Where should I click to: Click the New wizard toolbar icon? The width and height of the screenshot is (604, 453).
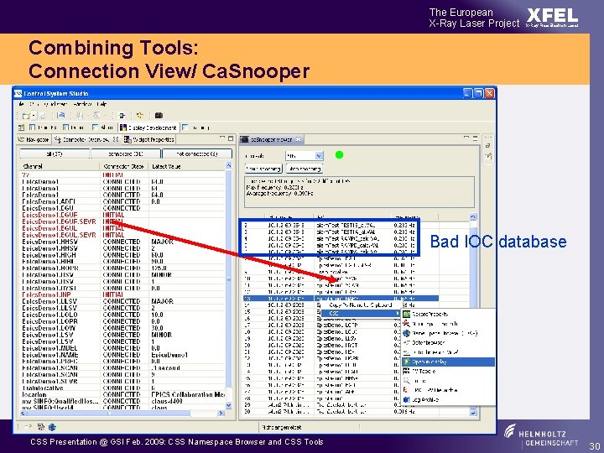click(26, 115)
